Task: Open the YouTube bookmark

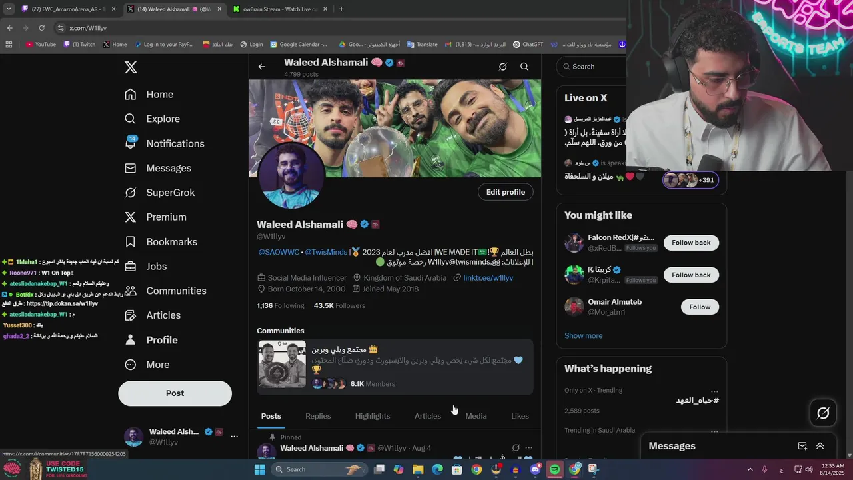Action: click(41, 45)
